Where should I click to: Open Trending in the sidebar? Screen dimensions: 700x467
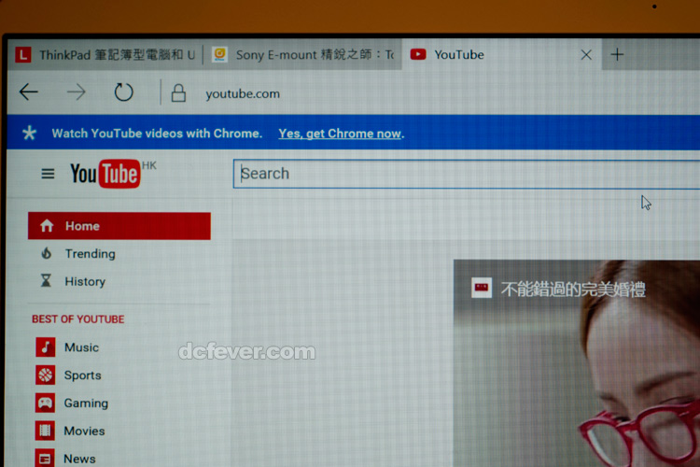click(91, 254)
